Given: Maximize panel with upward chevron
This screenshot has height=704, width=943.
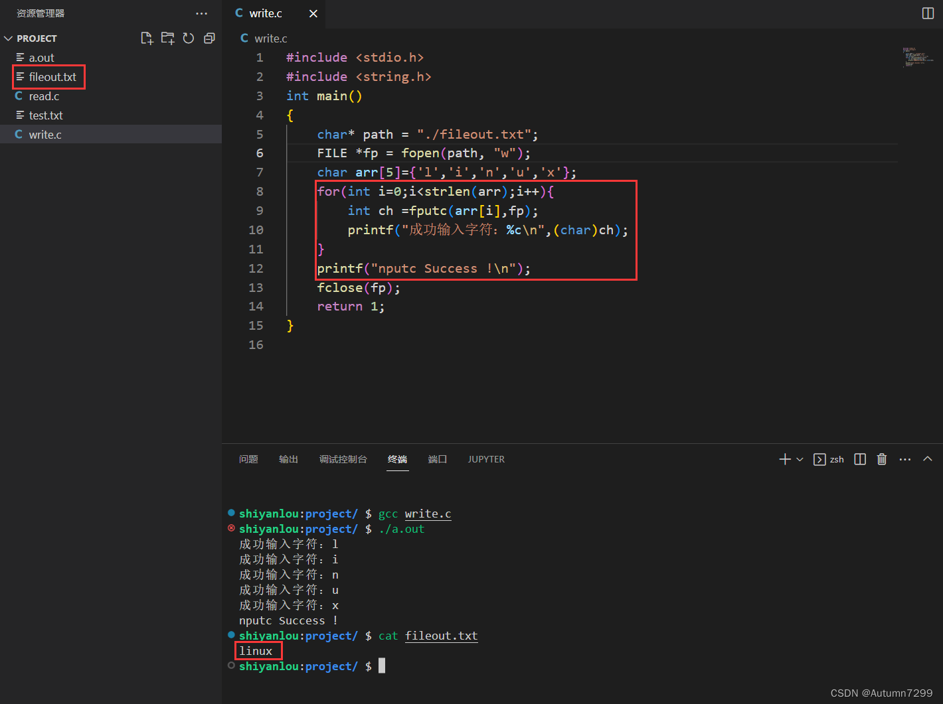Looking at the screenshot, I should pos(928,459).
